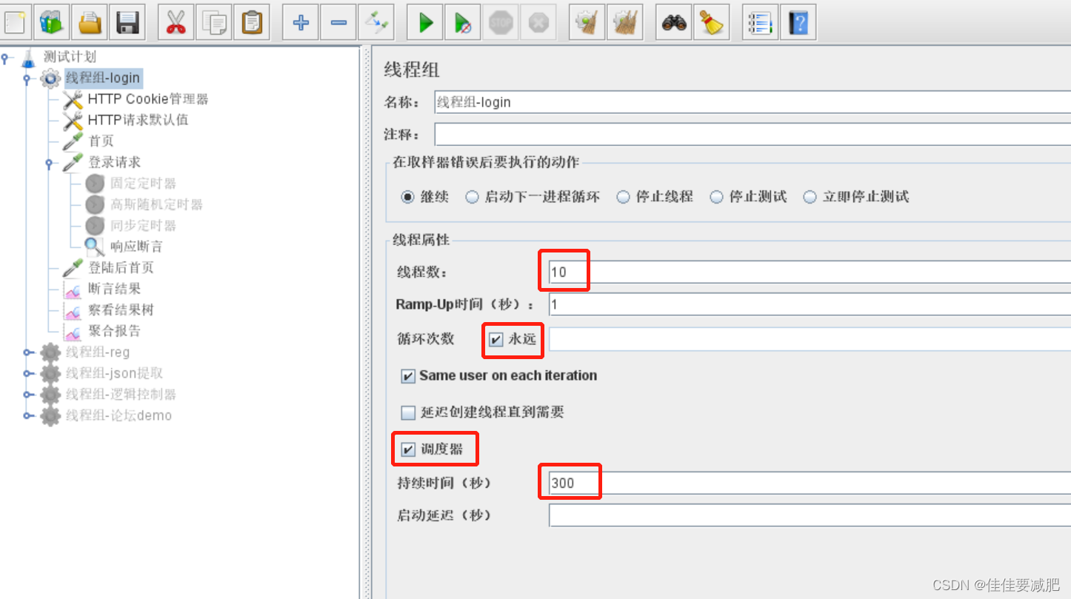
Task: Click the Clear broom-and-gear icon
Action: pos(587,22)
